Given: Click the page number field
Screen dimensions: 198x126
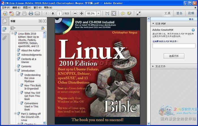Looking at the screenshot, I should [59, 13].
